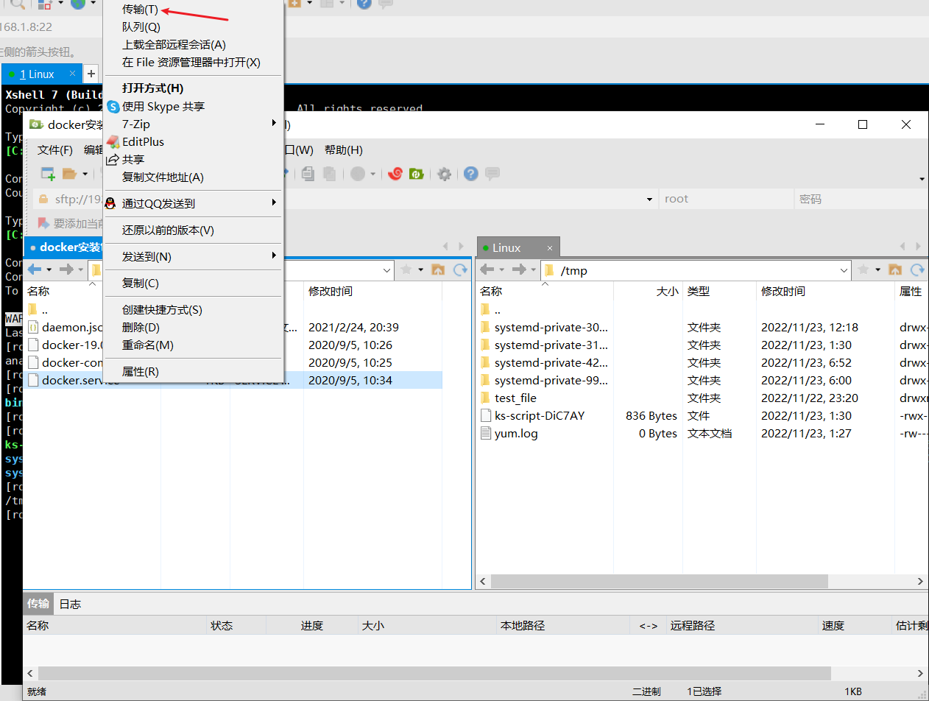Click the /tmp remote path field

[696, 270]
